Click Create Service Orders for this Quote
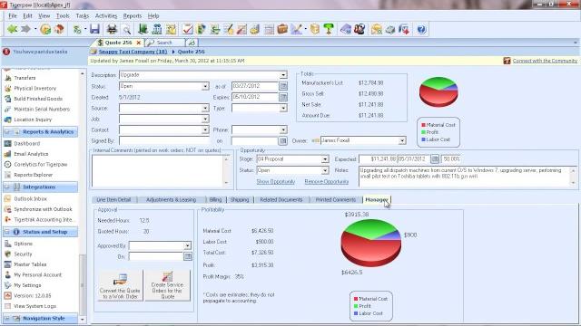The image size is (581, 326). click(167, 285)
